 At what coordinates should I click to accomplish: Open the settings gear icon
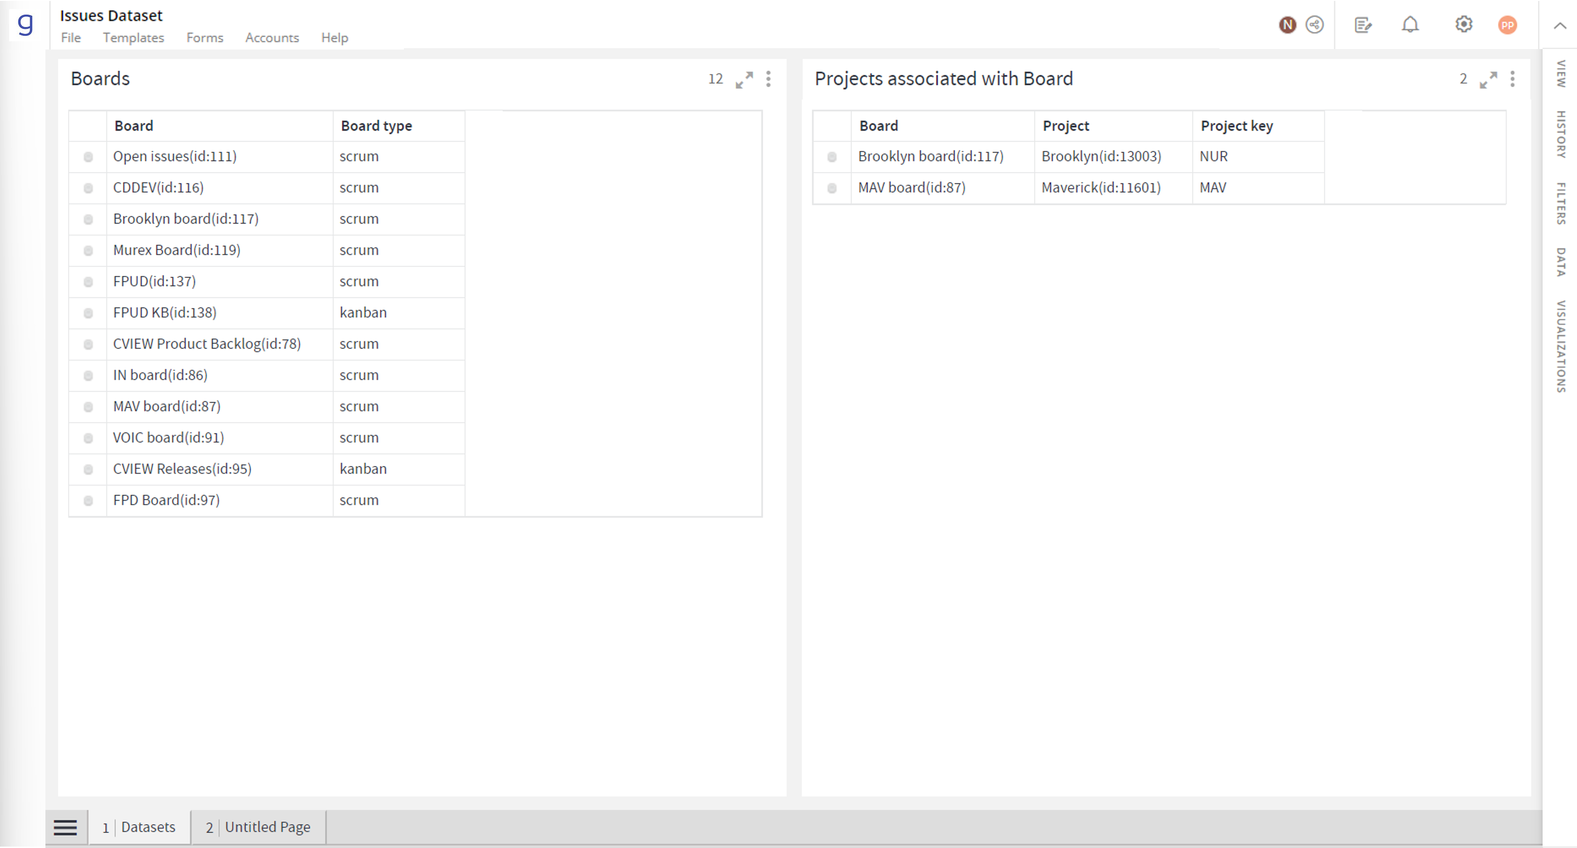pyautogui.click(x=1464, y=24)
